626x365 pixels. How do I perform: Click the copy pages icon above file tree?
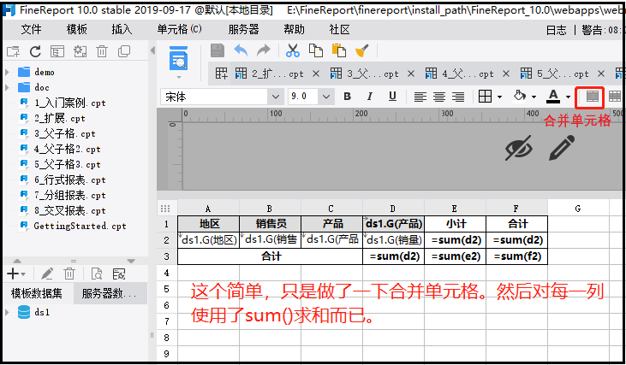click(124, 51)
